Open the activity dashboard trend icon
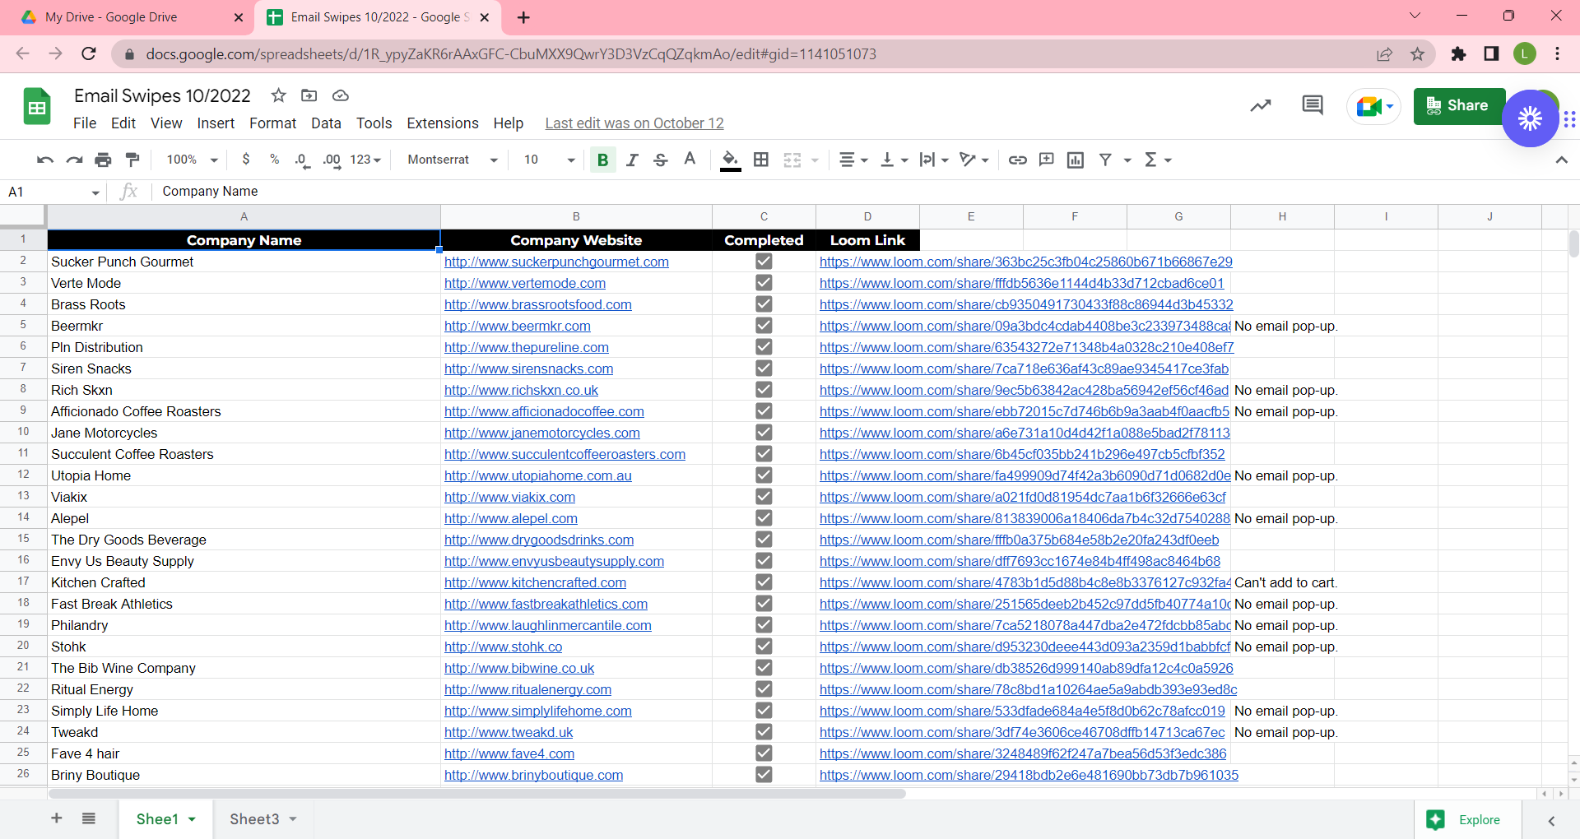The width and height of the screenshot is (1580, 839). click(x=1261, y=105)
